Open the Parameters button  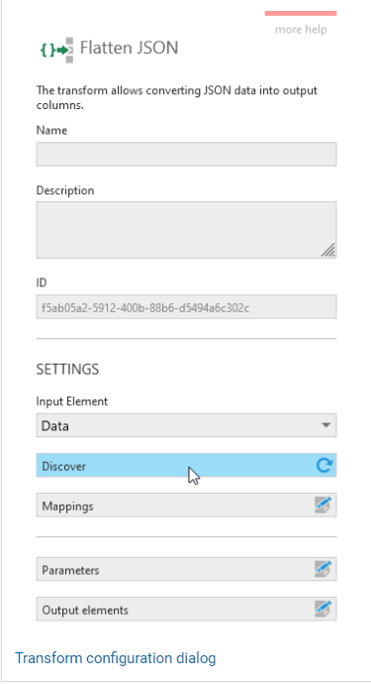pyautogui.click(x=186, y=569)
